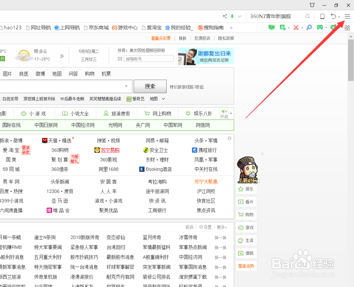Image resolution: width=354 pixels, height=287 pixels.
Task: Click the translate extension icon
Action: [x=282, y=28]
